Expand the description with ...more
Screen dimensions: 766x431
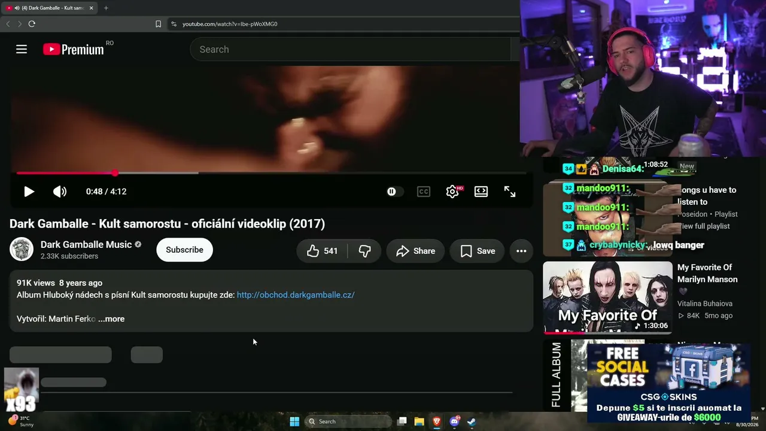click(x=111, y=318)
